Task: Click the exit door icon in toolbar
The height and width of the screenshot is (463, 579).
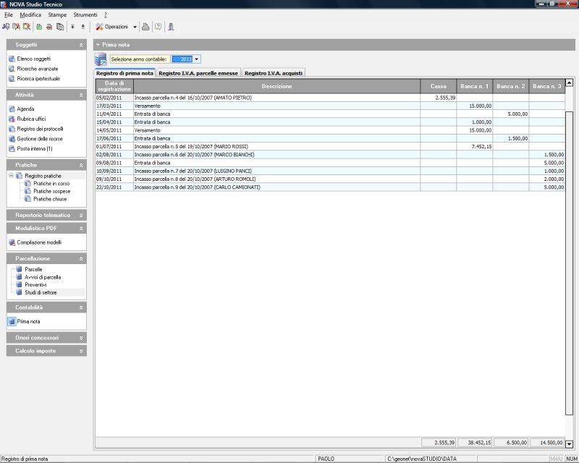Action: coord(172,27)
